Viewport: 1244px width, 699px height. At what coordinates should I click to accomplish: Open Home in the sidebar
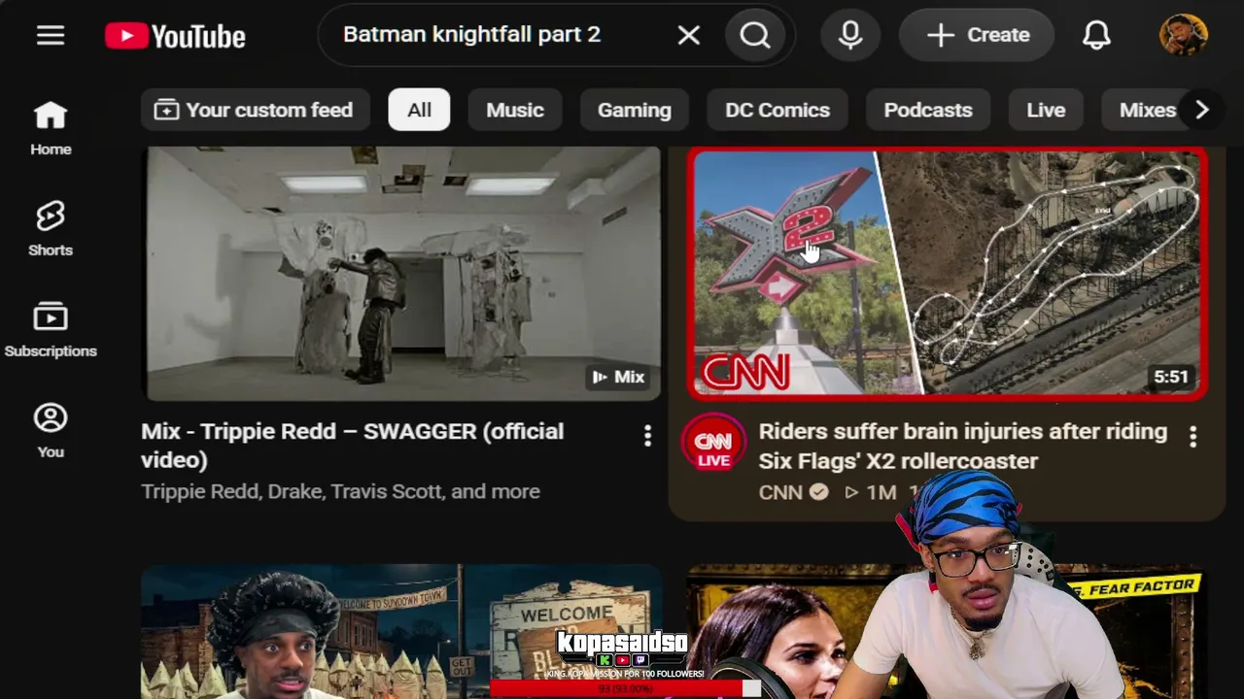coord(51,128)
